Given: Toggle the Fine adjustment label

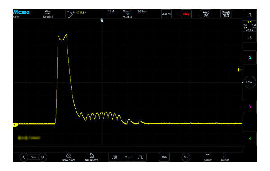Looking at the screenshot, I should click(x=33, y=157).
